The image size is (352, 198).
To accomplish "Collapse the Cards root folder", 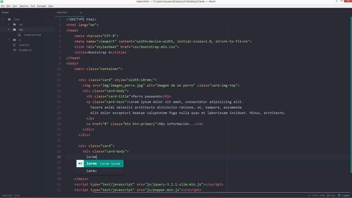I will click(4, 19).
